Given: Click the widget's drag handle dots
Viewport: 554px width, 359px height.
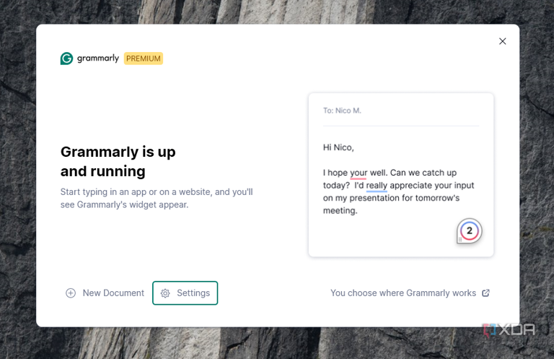Looking at the screenshot, I should [x=460, y=239].
